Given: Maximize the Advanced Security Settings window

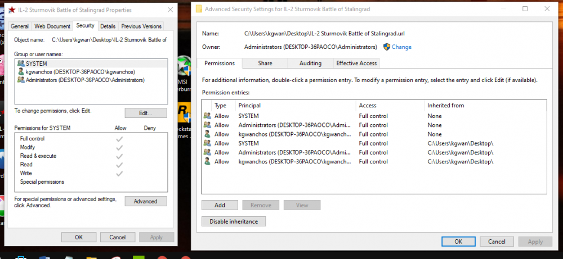Looking at the screenshot, I should point(525,9).
